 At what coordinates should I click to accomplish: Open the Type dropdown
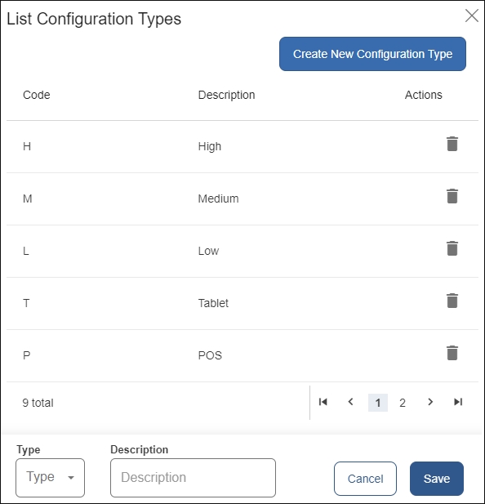pos(50,478)
